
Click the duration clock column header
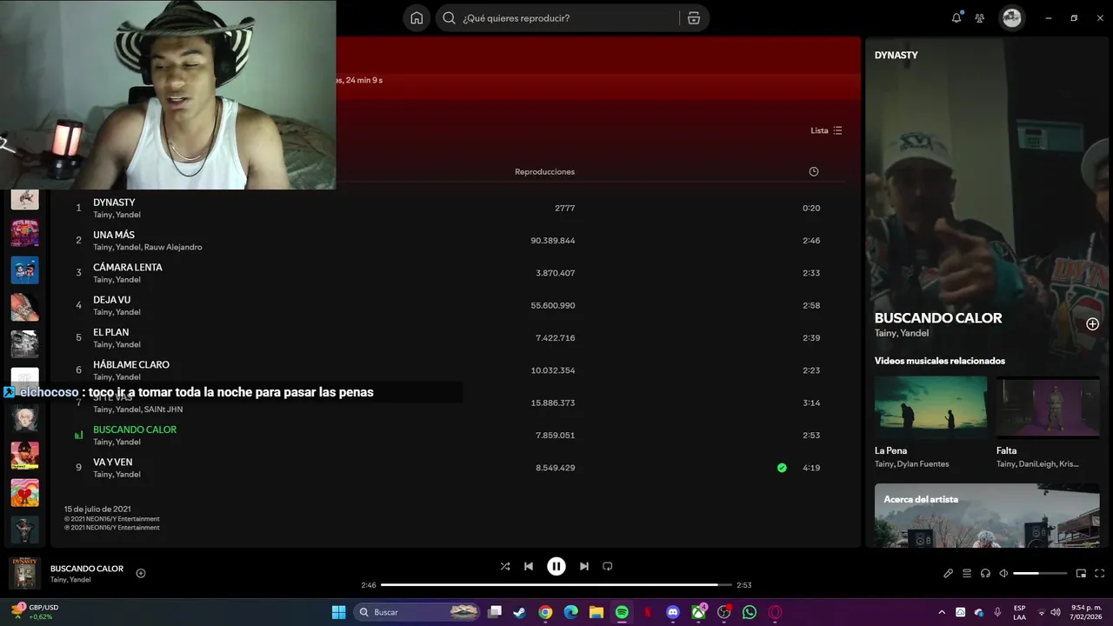pos(814,171)
